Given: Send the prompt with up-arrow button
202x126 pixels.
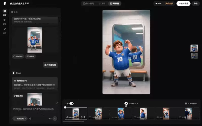Looking at the screenshot, I should pyautogui.click(x=55, y=118).
